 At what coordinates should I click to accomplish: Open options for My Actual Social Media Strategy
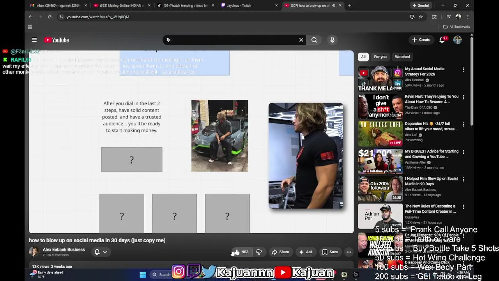pyautogui.click(x=463, y=69)
